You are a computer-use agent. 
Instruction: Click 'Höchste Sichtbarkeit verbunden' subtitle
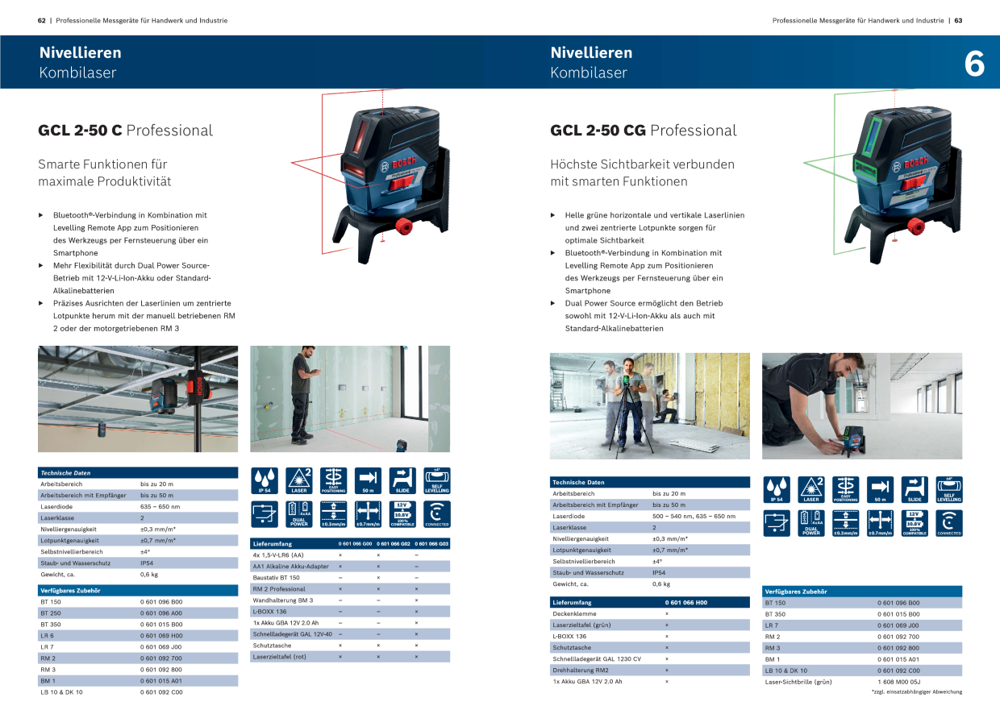(643, 164)
